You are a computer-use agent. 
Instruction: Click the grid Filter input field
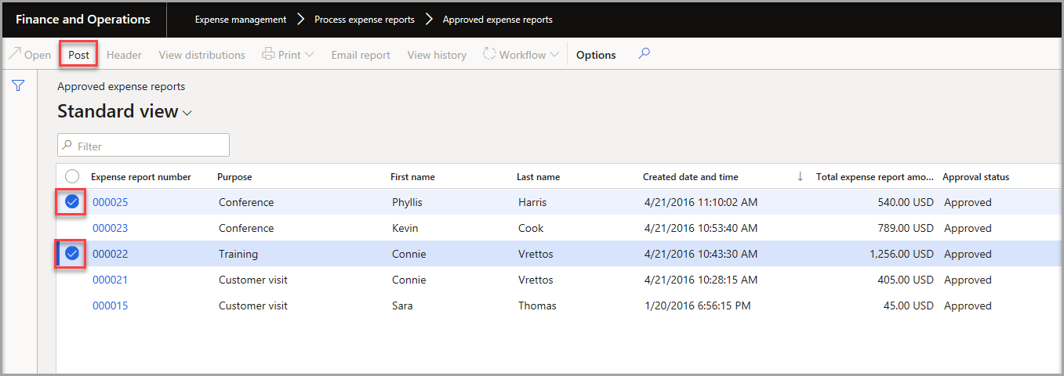tap(143, 146)
